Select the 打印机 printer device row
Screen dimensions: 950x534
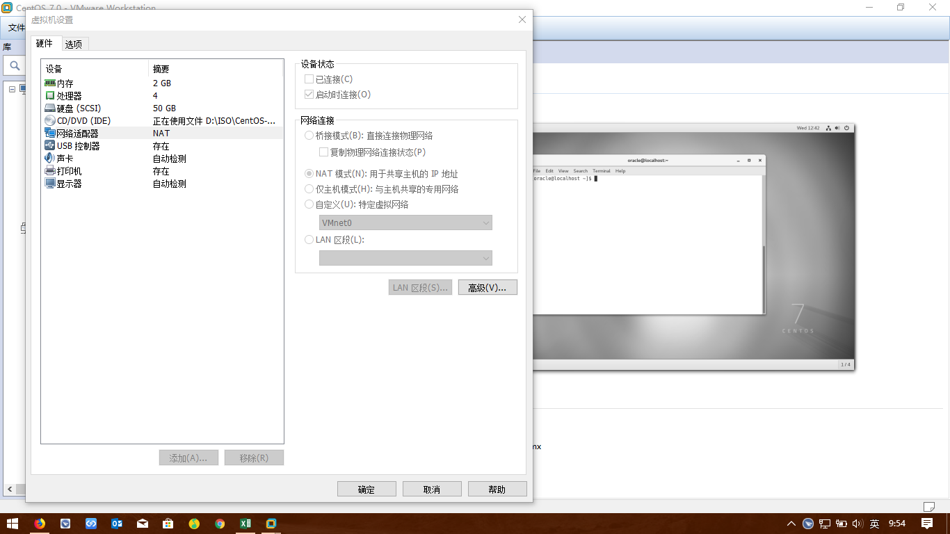(162, 171)
